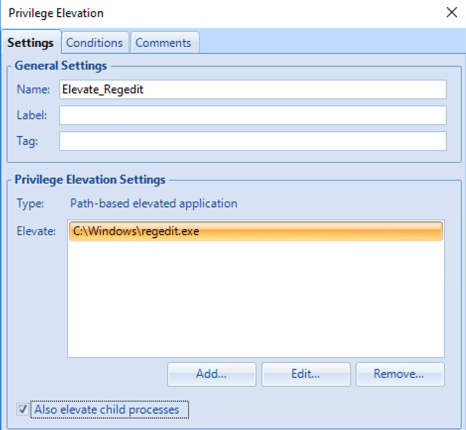Click the Privilege Elevation Settings group heading

coord(90,179)
